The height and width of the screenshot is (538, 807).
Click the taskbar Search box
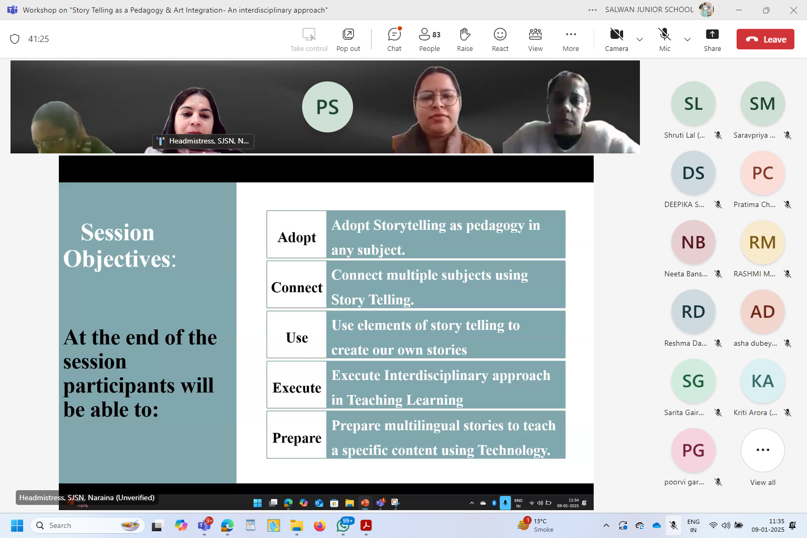[x=87, y=525]
